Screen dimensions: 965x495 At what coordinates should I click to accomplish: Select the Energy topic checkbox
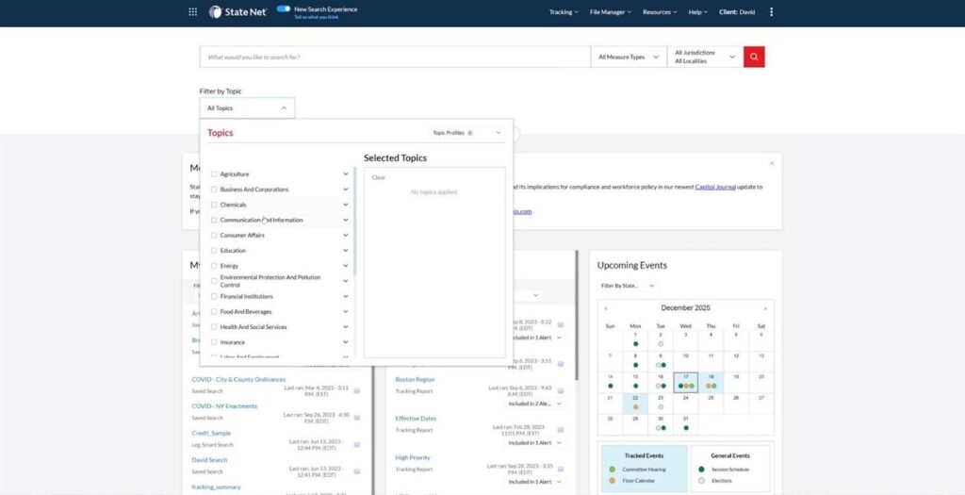tap(214, 266)
